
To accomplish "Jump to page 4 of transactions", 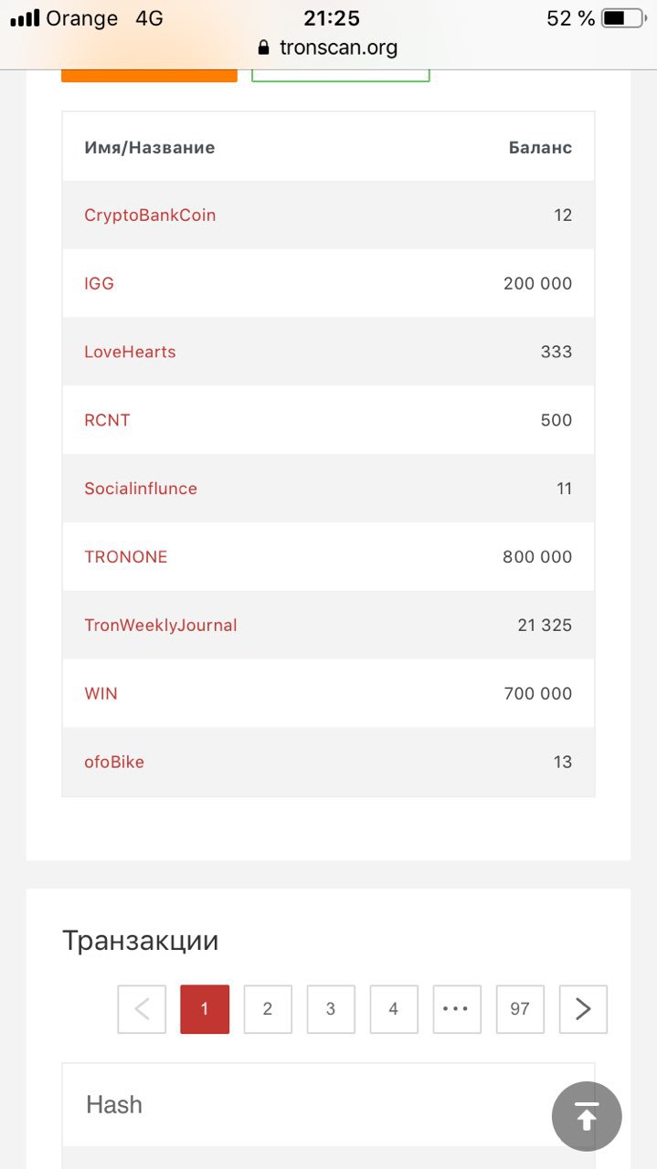I will 394,1009.
